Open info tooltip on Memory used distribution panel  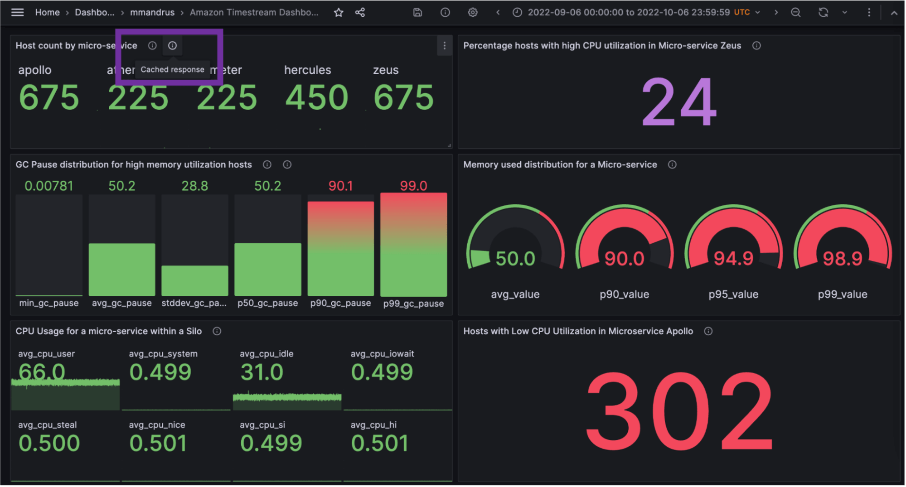(673, 164)
